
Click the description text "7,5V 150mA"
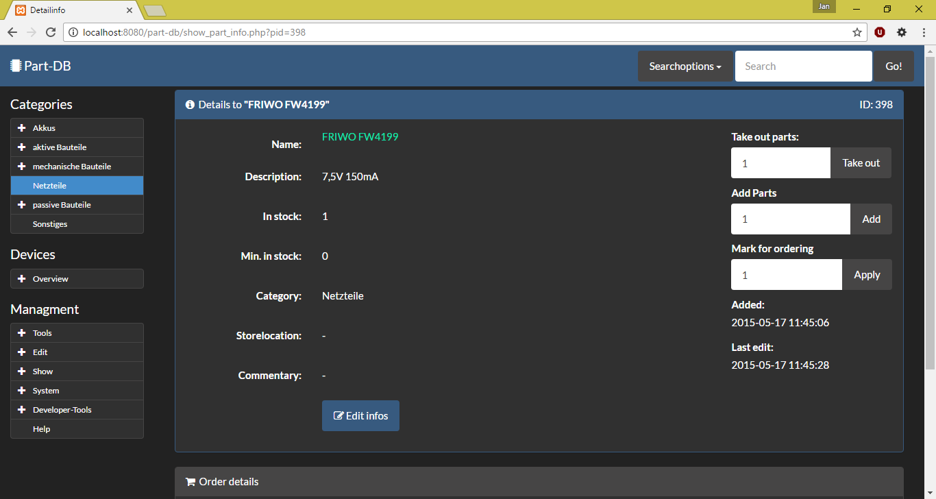click(x=350, y=177)
